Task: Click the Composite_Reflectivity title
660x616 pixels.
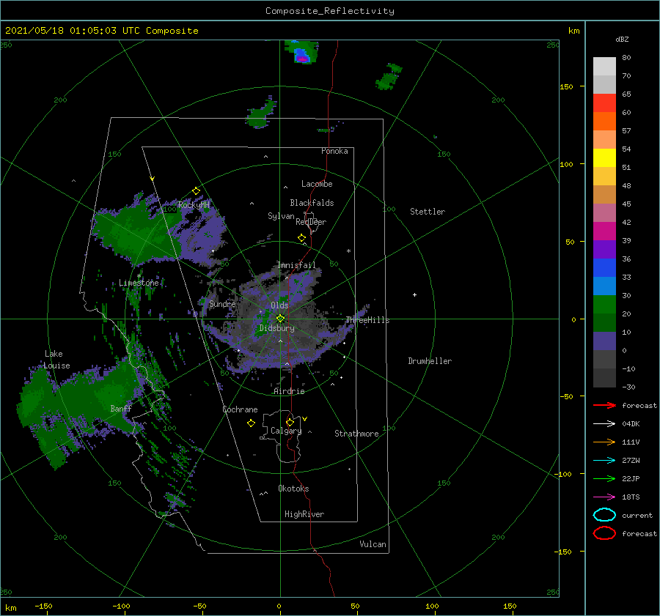Action: (x=330, y=11)
